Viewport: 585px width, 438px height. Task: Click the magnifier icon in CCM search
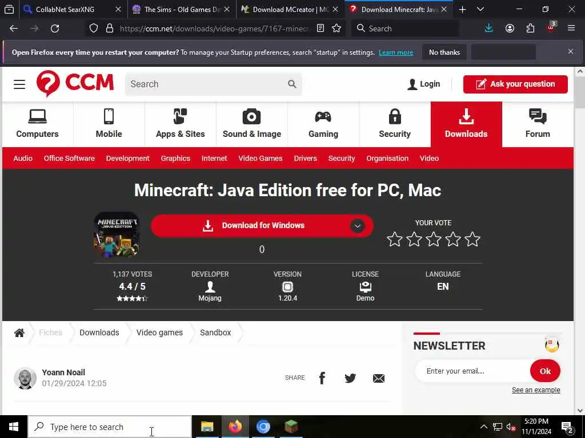292,84
